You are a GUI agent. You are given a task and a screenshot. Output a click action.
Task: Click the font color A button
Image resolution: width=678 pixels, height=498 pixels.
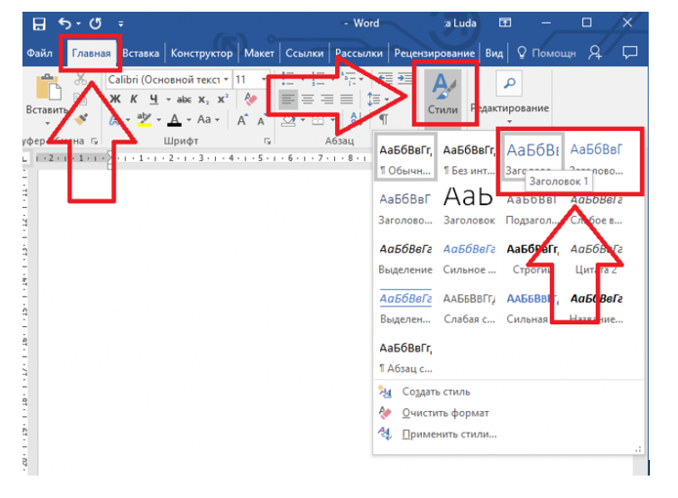174,120
